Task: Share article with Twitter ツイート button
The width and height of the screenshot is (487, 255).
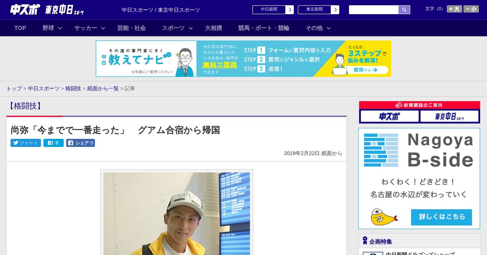Action: tap(26, 143)
